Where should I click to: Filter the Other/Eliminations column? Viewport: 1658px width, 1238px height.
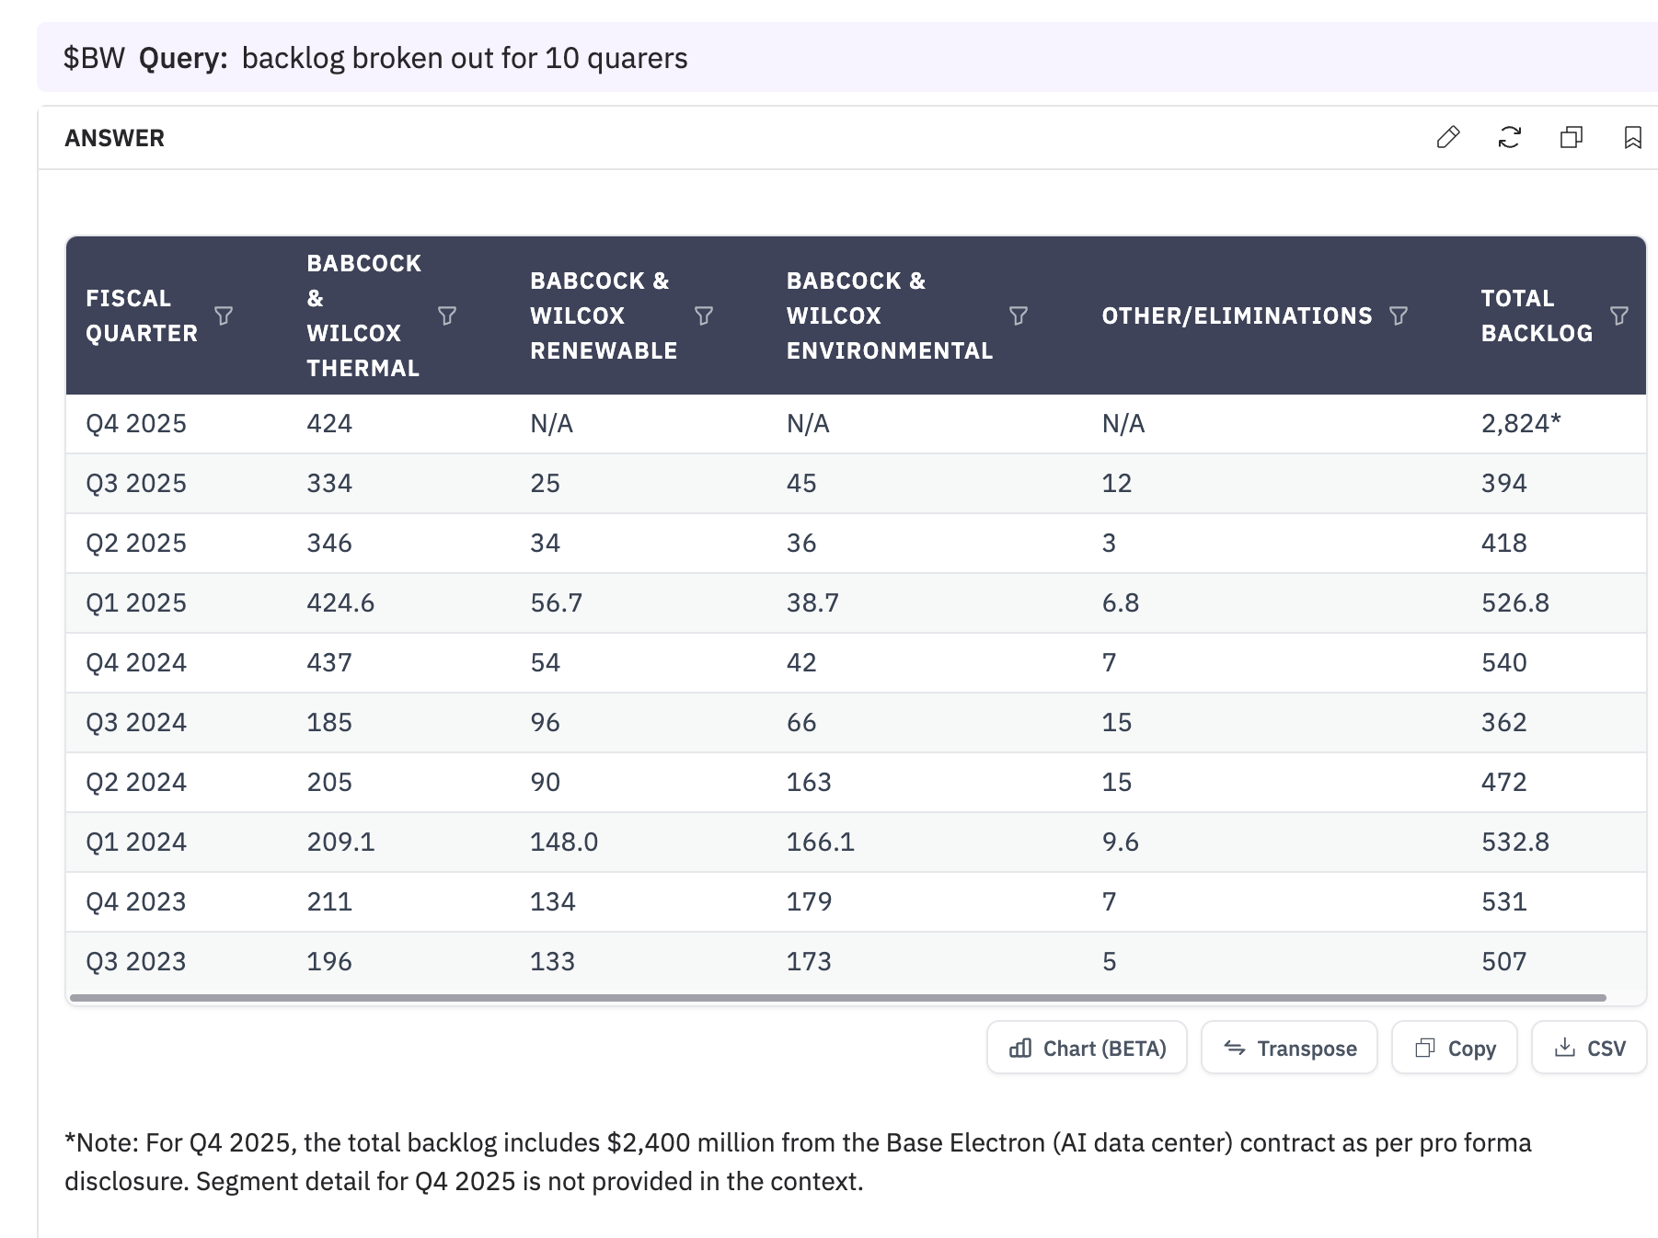point(1399,316)
